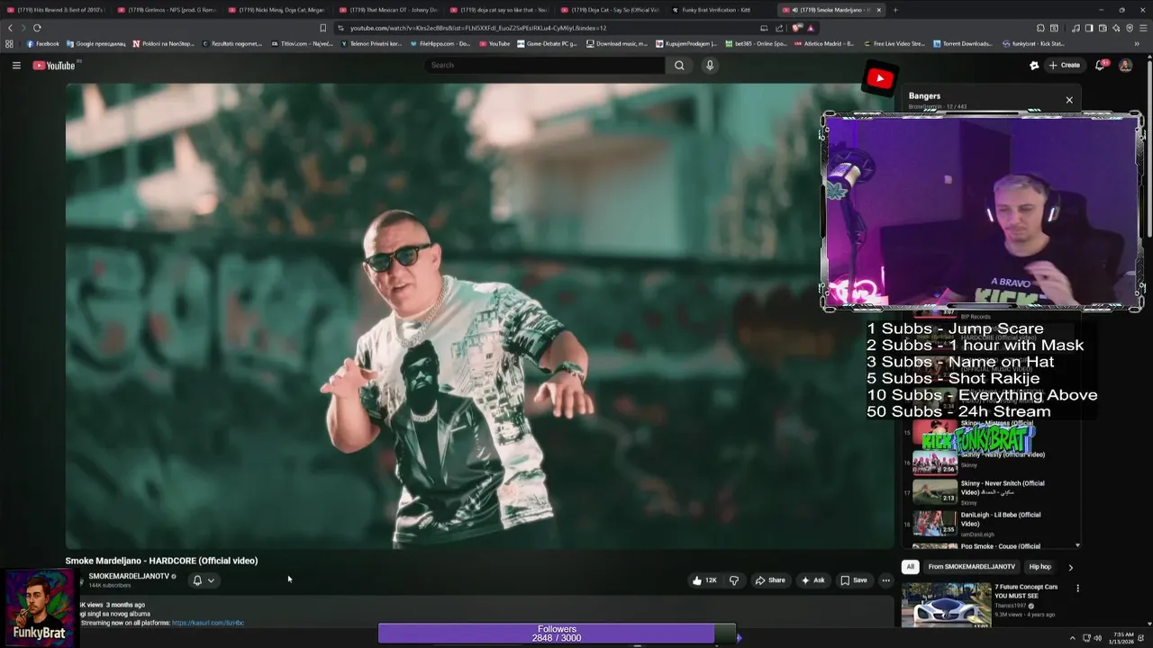The height and width of the screenshot is (648, 1153).
Task: Switch to the Grelmos - NFS tab
Action: point(168,10)
